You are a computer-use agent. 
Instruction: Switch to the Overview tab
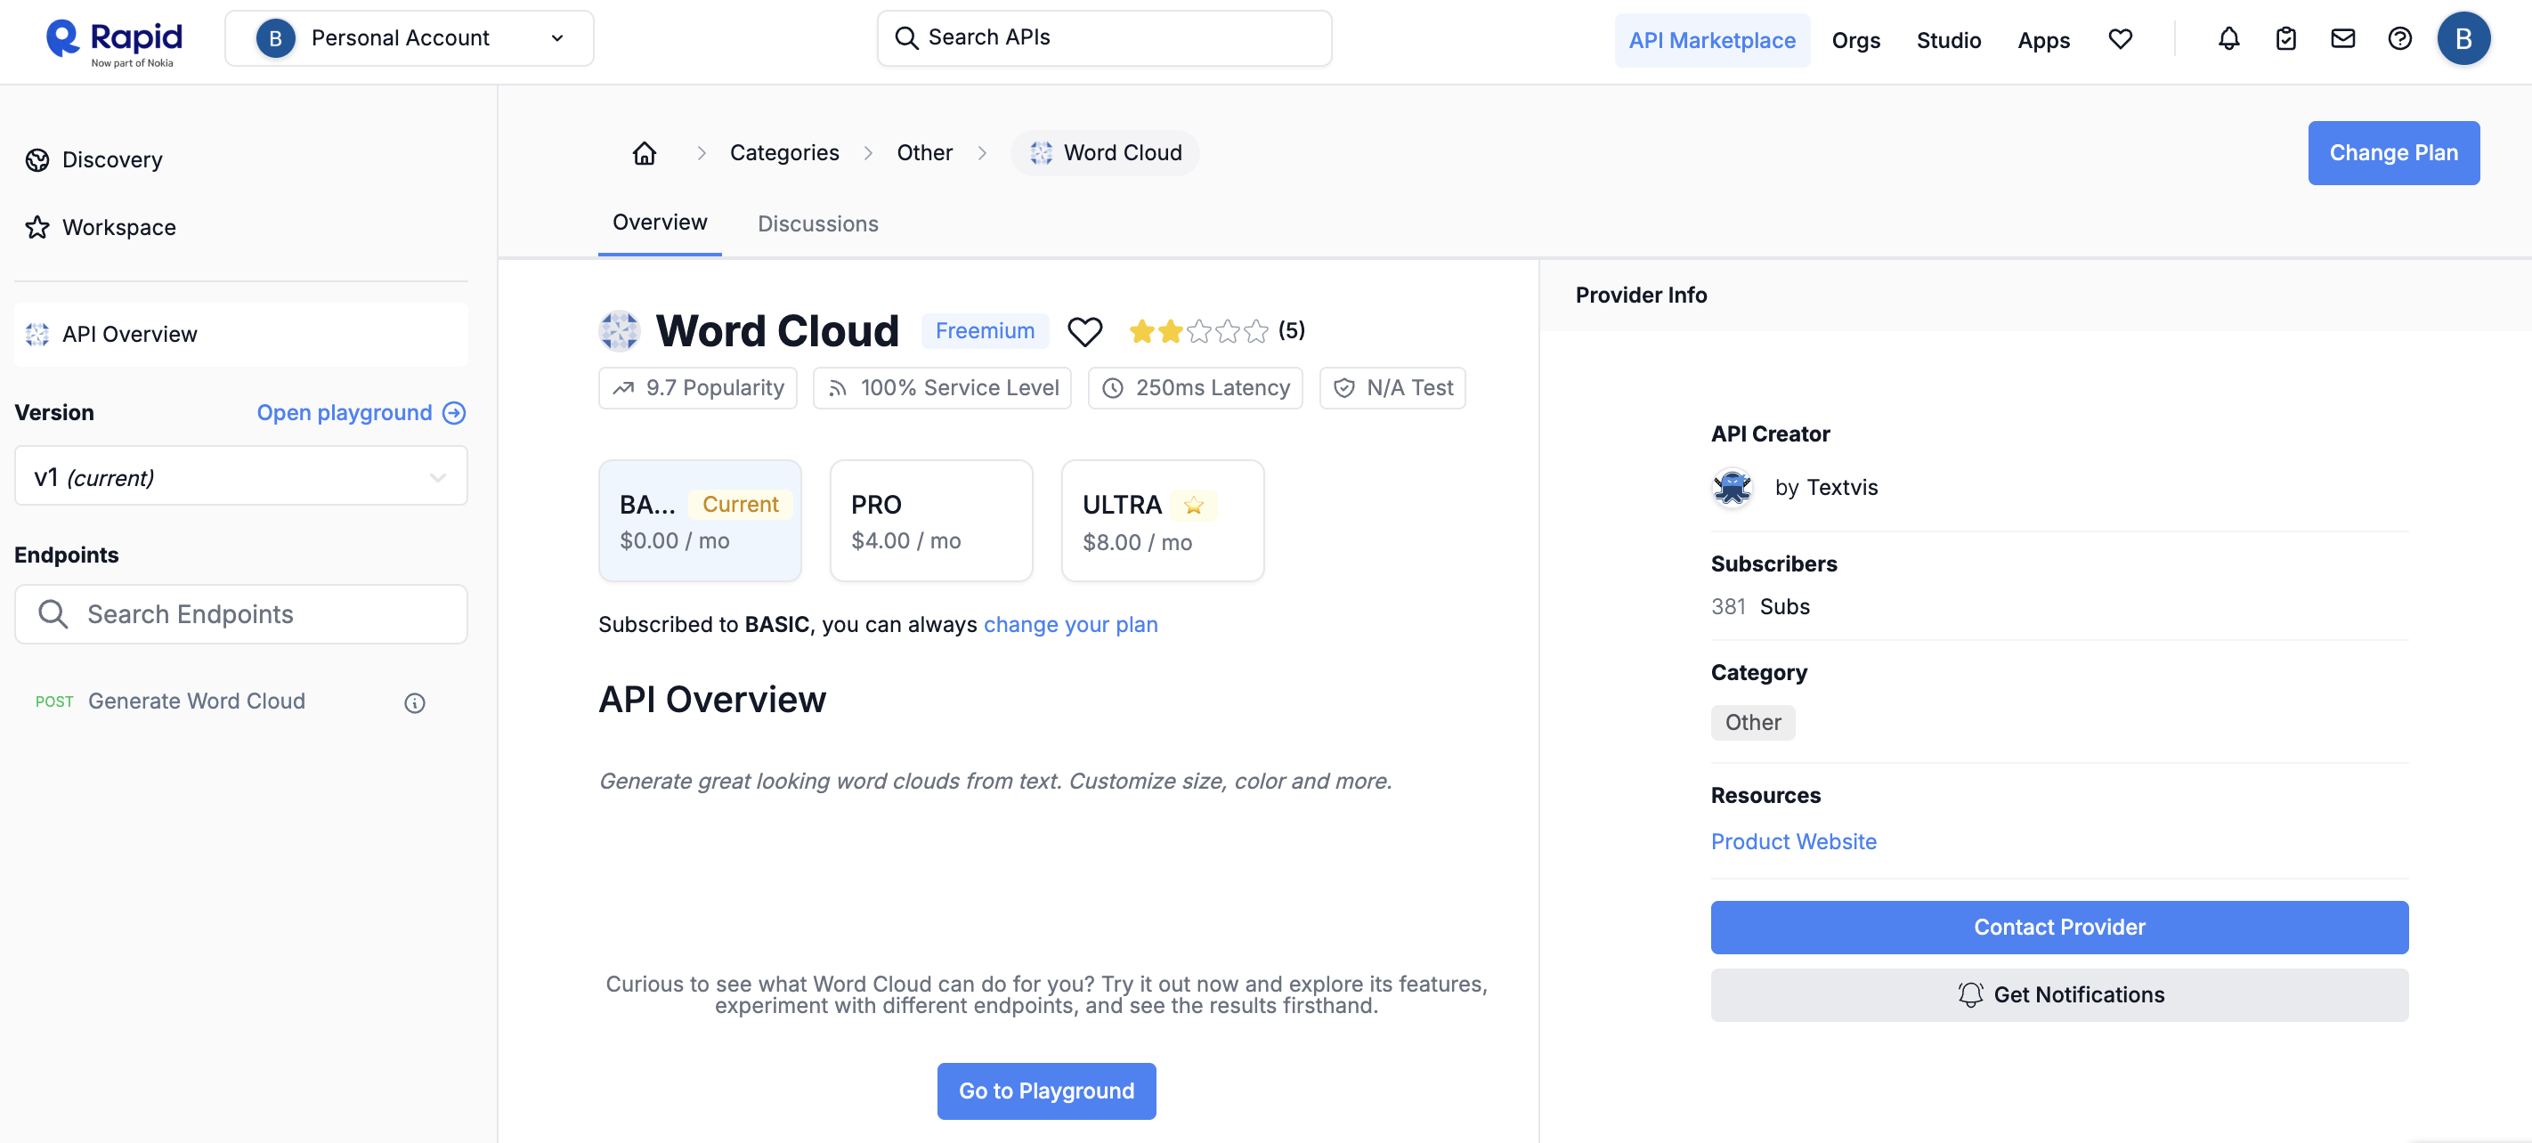pos(660,223)
